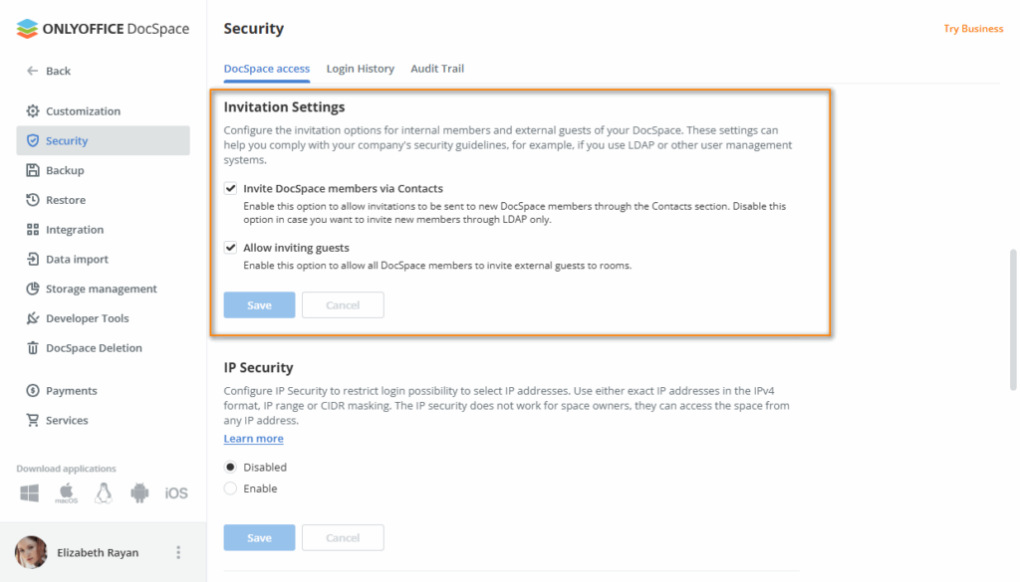Screen dimensions: 1020x582
Task: Disable inviting DocSpace members via Contacts
Action: (230, 188)
